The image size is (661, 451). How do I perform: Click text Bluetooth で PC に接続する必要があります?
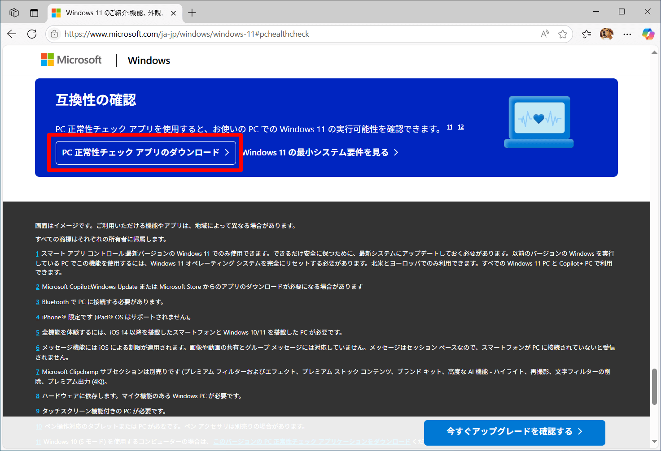[103, 302]
